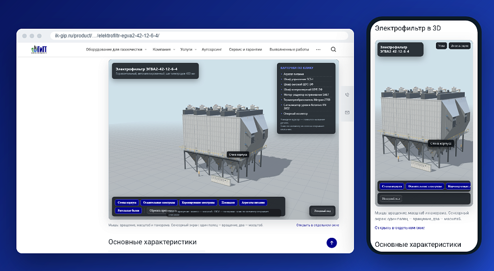Click Исходный вид button in mobile view
Screen dimensions: 494x271
[x=391, y=199]
